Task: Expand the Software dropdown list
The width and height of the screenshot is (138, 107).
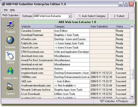Action: (x=70, y=16)
